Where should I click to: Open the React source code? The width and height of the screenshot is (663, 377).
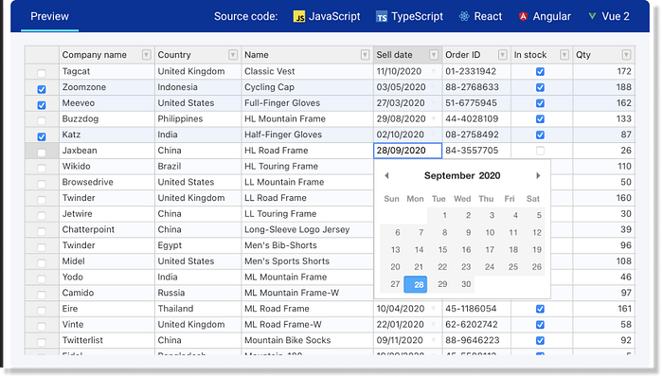tap(480, 16)
